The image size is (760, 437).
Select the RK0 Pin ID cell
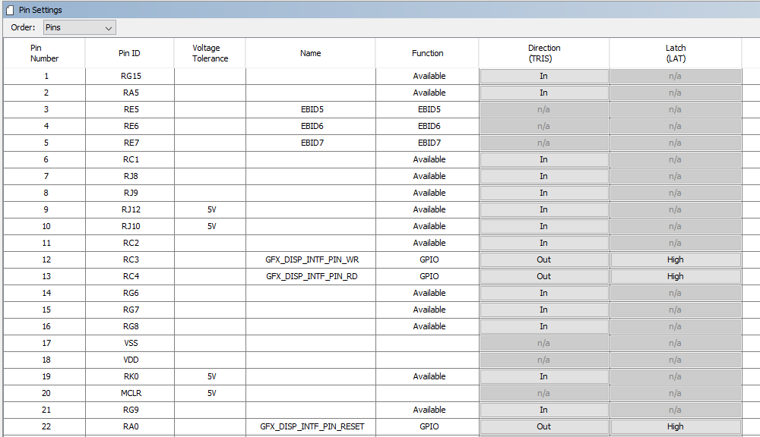131,376
